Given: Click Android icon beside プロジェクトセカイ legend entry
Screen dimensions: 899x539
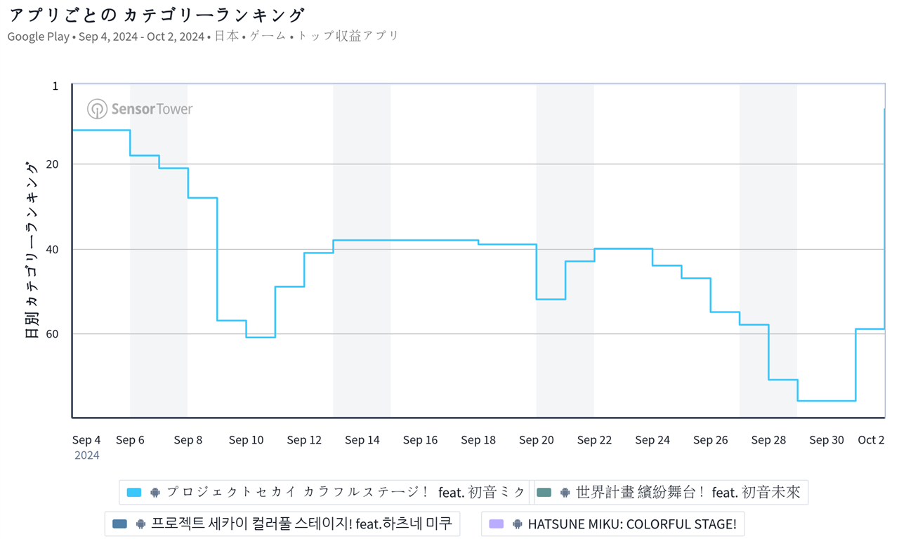Looking at the screenshot, I should [x=155, y=493].
